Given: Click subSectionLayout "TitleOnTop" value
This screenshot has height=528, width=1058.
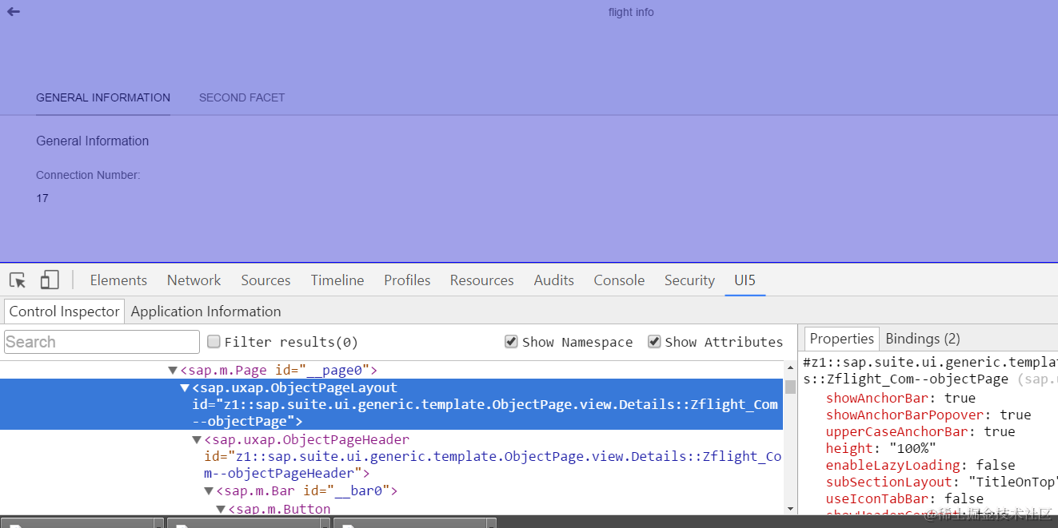Looking at the screenshot, I should click(1012, 482).
